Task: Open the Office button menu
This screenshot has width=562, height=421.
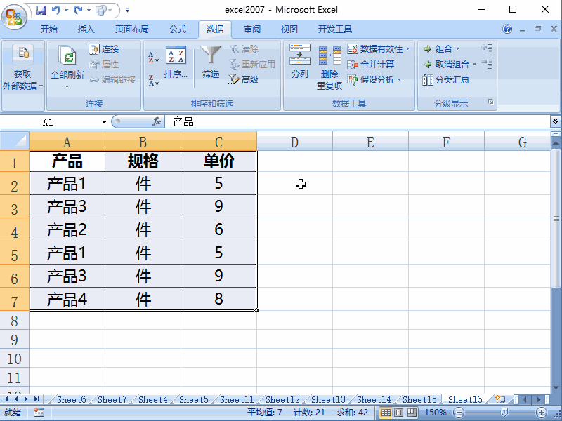Action: [14, 16]
